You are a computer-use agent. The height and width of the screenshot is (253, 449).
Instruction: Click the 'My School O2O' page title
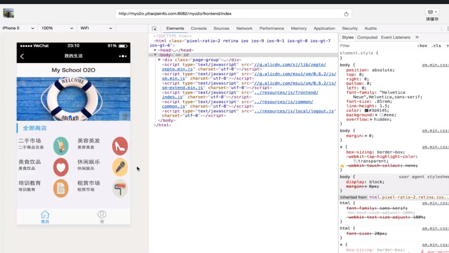(x=74, y=70)
